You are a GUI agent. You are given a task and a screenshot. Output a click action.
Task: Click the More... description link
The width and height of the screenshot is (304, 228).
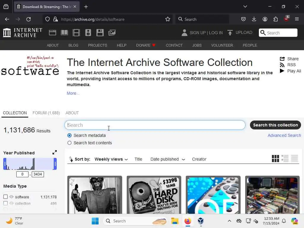(x=73, y=93)
